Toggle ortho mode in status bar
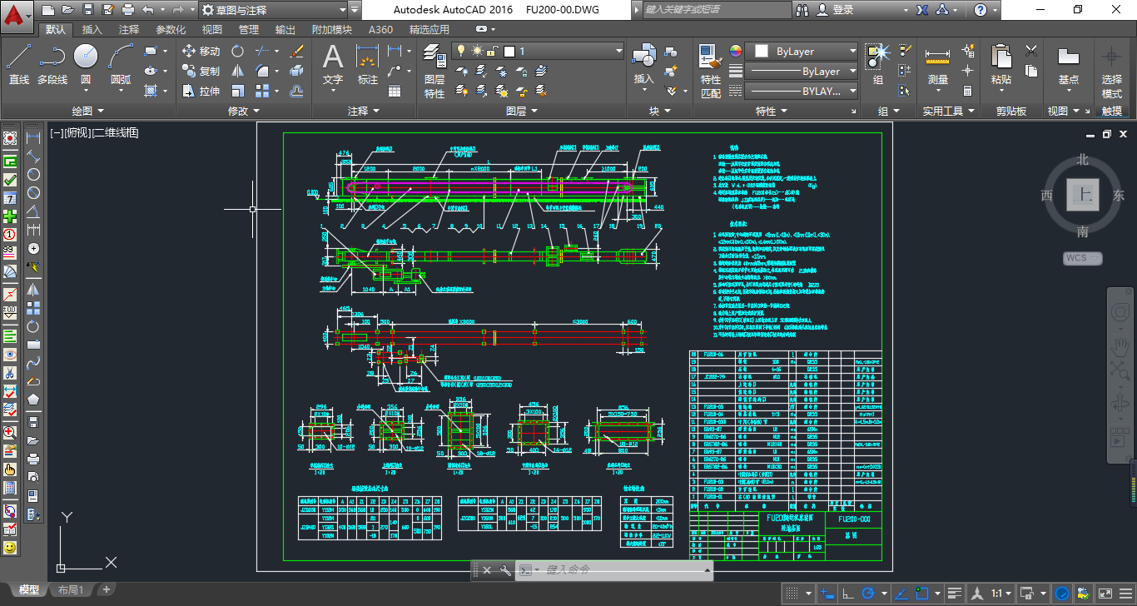The image size is (1137, 606). pos(848,594)
